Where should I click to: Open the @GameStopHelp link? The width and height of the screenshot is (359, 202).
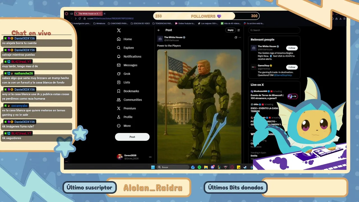click(x=283, y=75)
